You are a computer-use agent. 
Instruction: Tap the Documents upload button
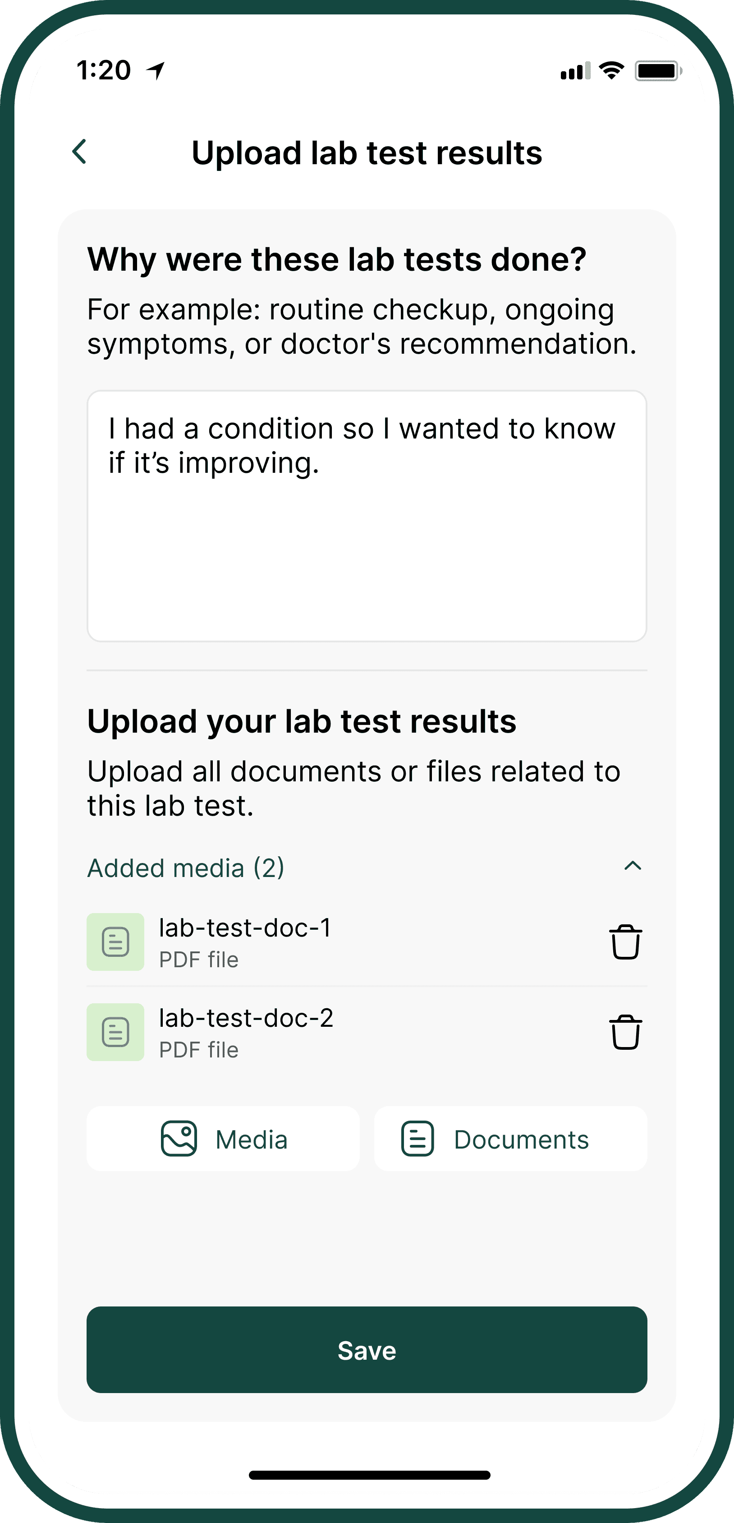point(511,1139)
